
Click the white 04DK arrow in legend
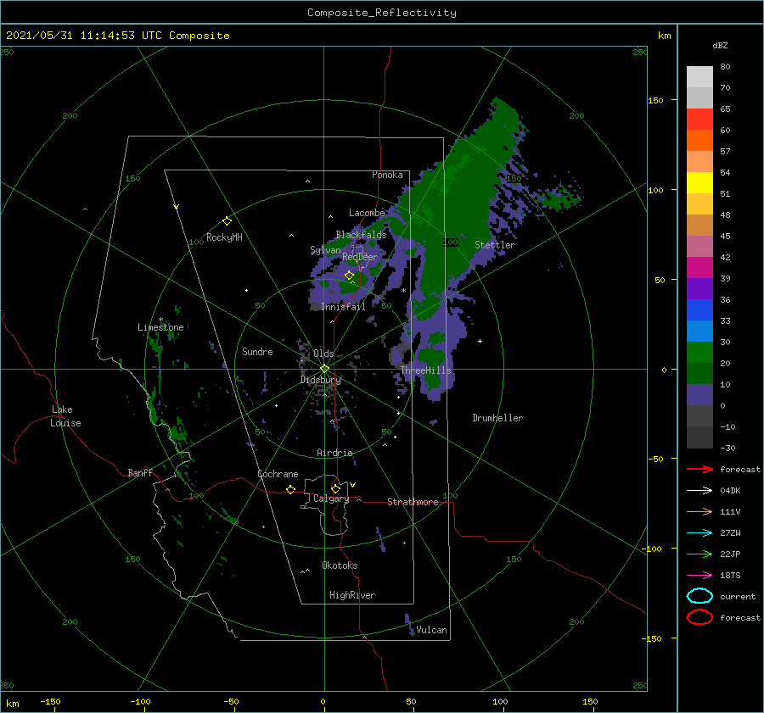pyautogui.click(x=699, y=490)
